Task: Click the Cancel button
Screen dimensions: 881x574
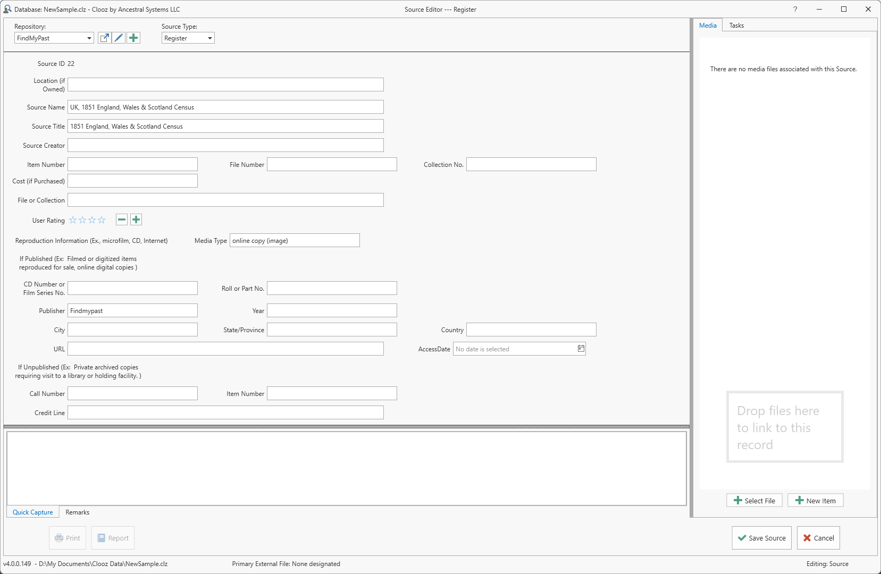Action: coord(818,538)
